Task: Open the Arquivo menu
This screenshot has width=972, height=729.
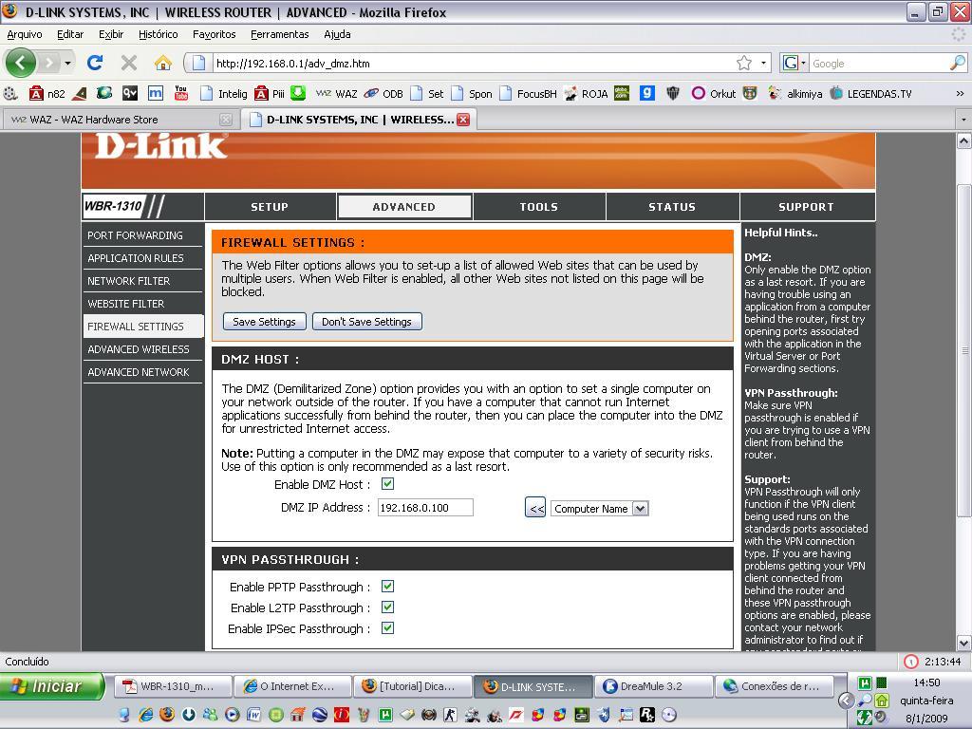Action: tap(25, 34)
